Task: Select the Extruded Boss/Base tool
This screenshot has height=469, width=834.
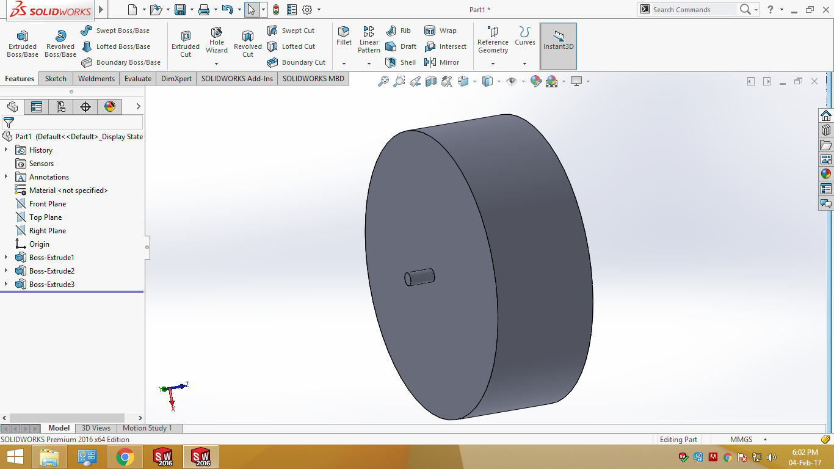Action: pos(23,43)
